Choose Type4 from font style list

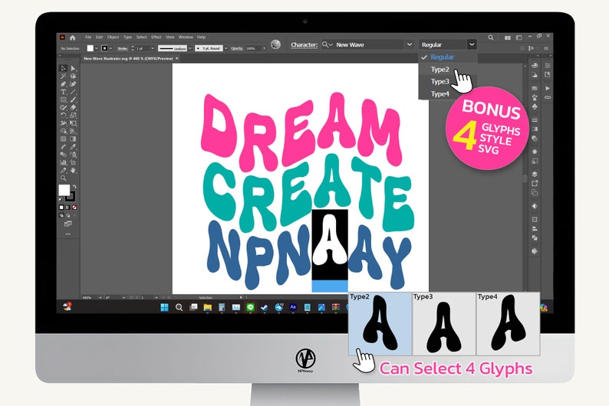[x=439, y=94]
